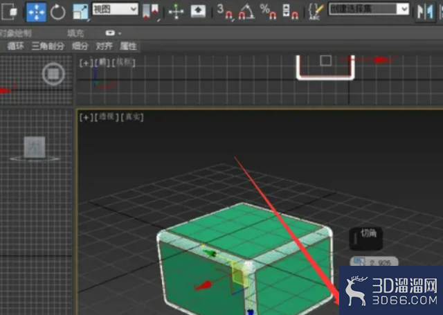Toggle the spinner snap button
The width and height of the screenshot is (443, 315).
coord(290,12)
